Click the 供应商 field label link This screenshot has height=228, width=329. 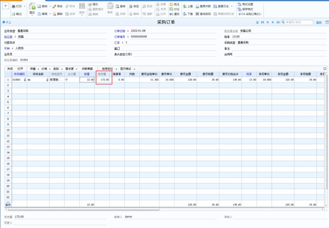[x=8, y=37]
